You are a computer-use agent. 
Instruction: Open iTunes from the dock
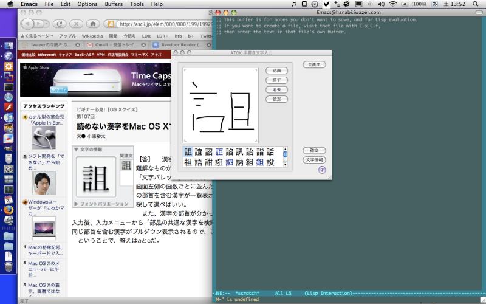[x=9, y=117]
